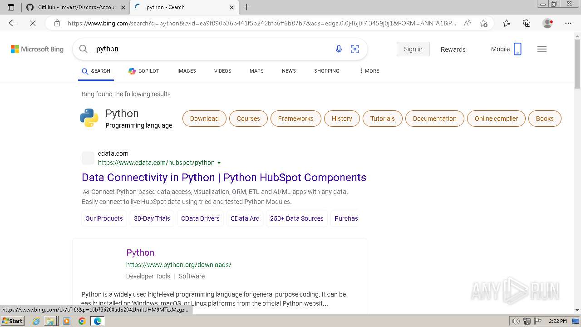Switch to the VIDEOS tab

pos(223,71)
